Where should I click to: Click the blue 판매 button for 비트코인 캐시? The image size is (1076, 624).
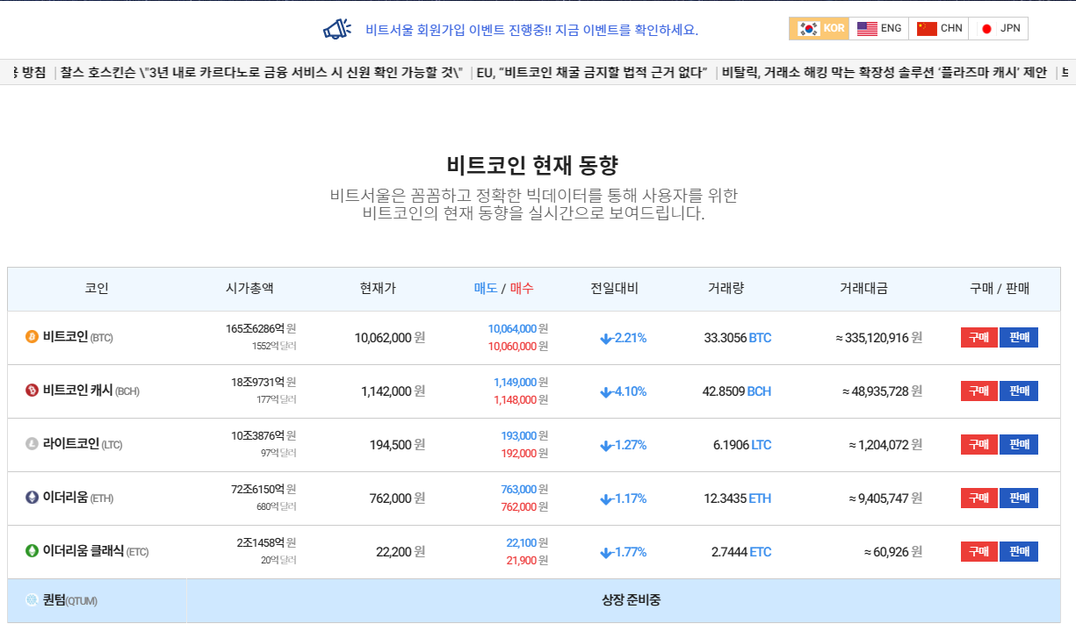coord(1019,391)
